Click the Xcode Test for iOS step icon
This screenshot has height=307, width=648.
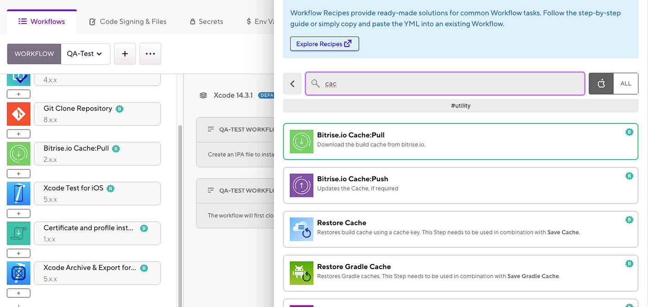19,193
